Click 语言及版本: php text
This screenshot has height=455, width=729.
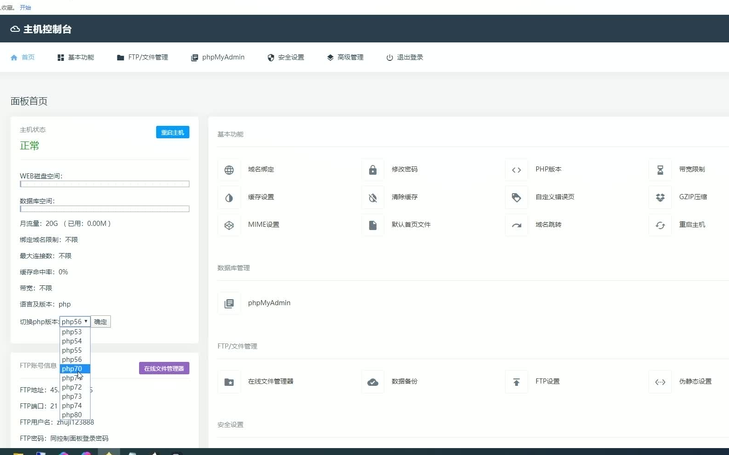tap(45, 304)
